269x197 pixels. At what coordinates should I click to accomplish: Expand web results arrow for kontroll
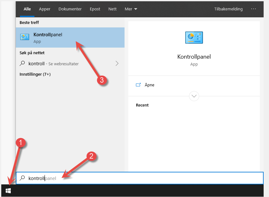coord(117,63)
